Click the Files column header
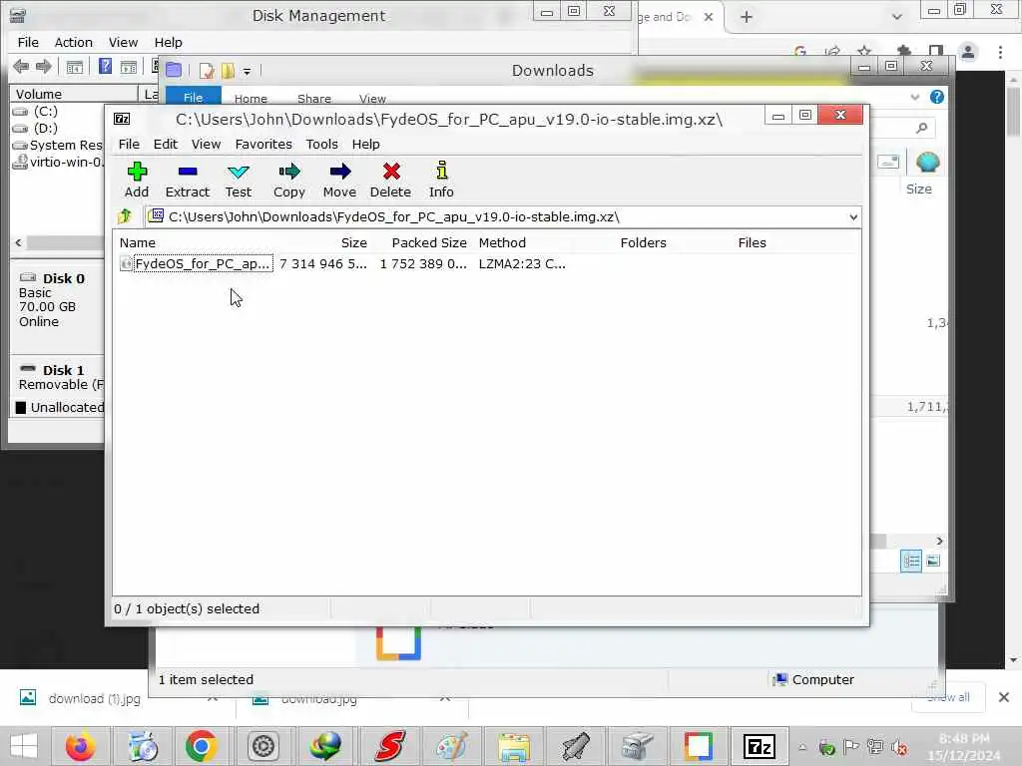Image resolution: width=1022 pixels, height=766 pixels. [753, 243]
